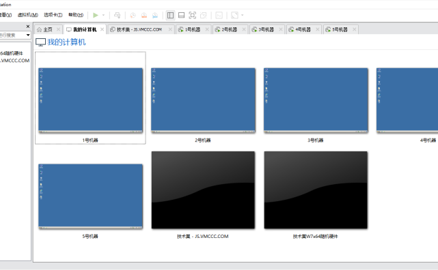Viewport: 438px width, 270px height.
Task: Select the x64随机硬件 item in library
Action: 12,53
